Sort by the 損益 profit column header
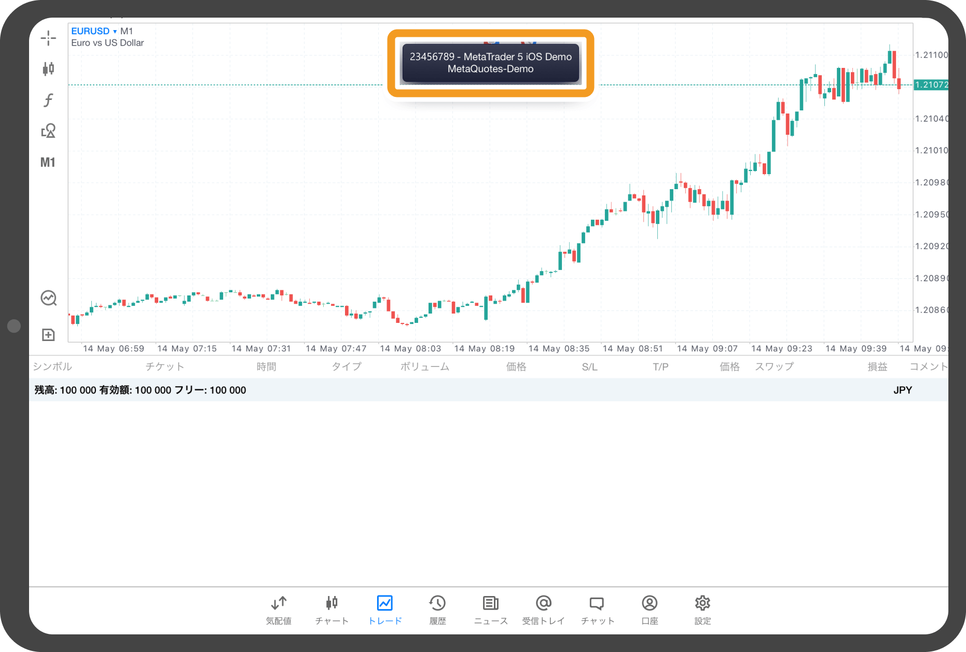The width and height of the screenshot is (966, 652). coord(877,366)
